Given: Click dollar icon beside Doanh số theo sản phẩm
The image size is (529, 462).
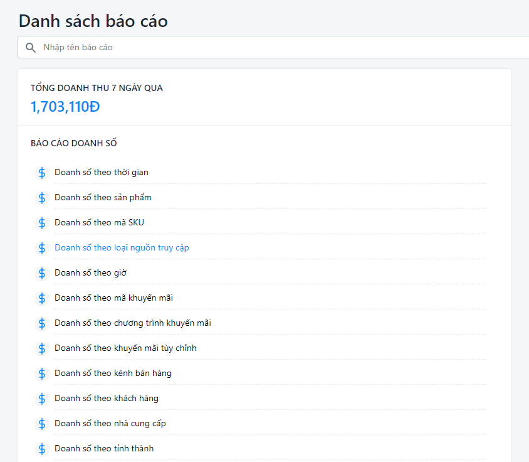Looking at the screenshot, I should click(42, 198).
